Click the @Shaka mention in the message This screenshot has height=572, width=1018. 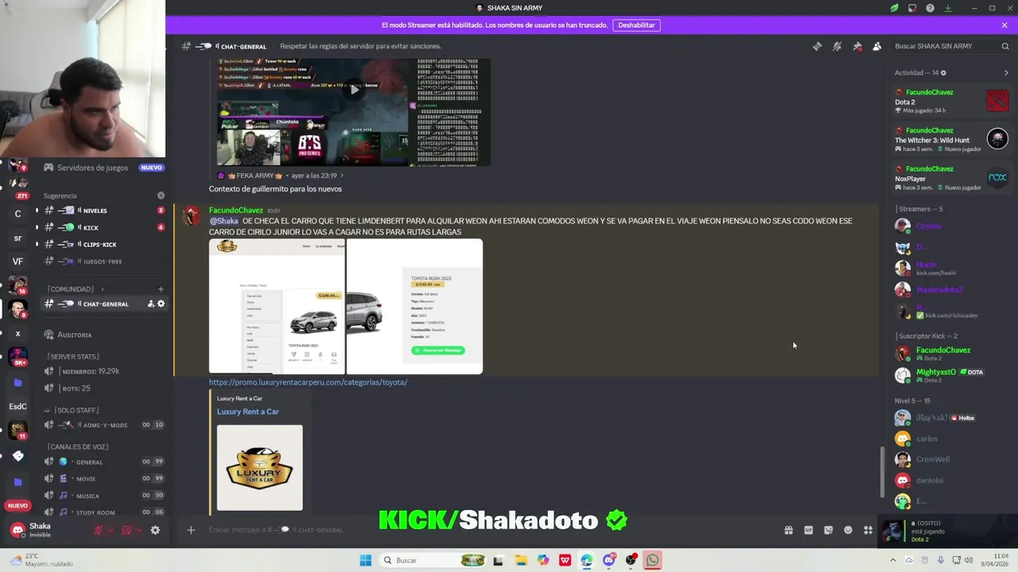point(224,221)
